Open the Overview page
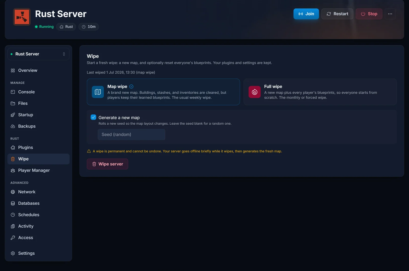Image resolution: width=409 pixels, height=271 pixels. (38, 70)
